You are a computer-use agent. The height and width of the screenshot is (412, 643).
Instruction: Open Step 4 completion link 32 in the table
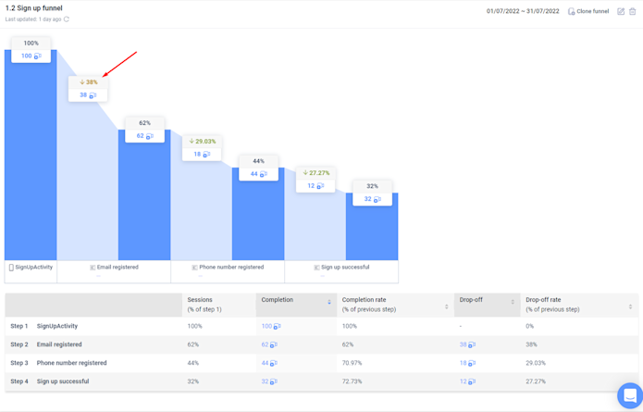(x=269, y=381)
